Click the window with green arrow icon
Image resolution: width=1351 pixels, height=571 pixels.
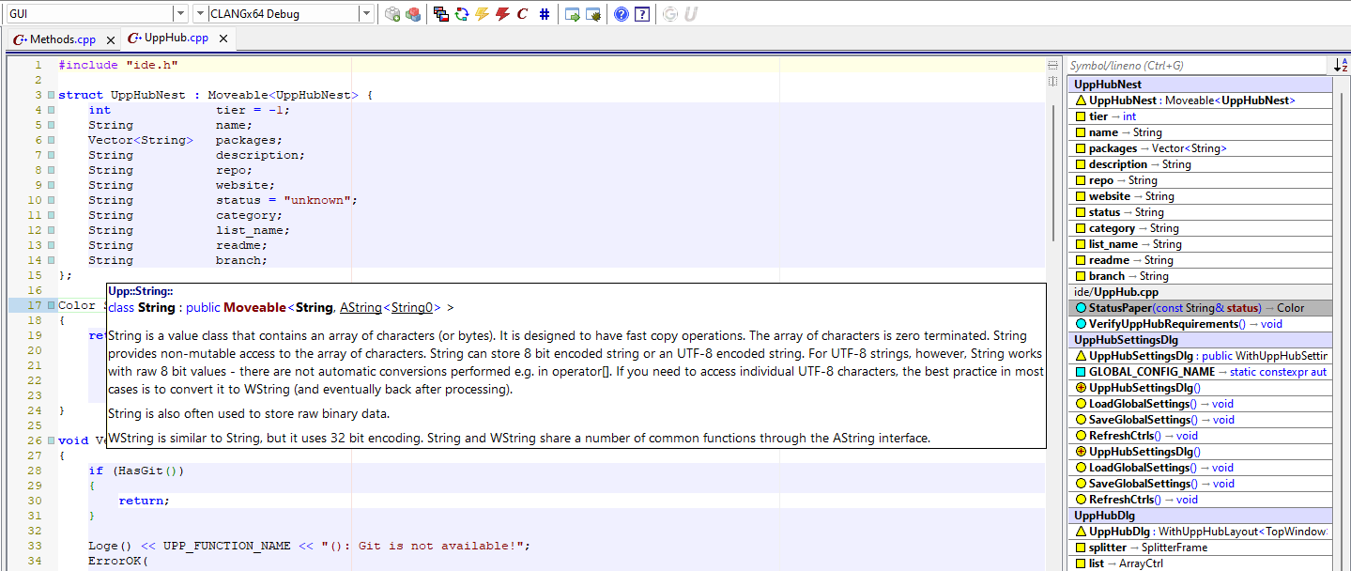[x=573, y=14]
